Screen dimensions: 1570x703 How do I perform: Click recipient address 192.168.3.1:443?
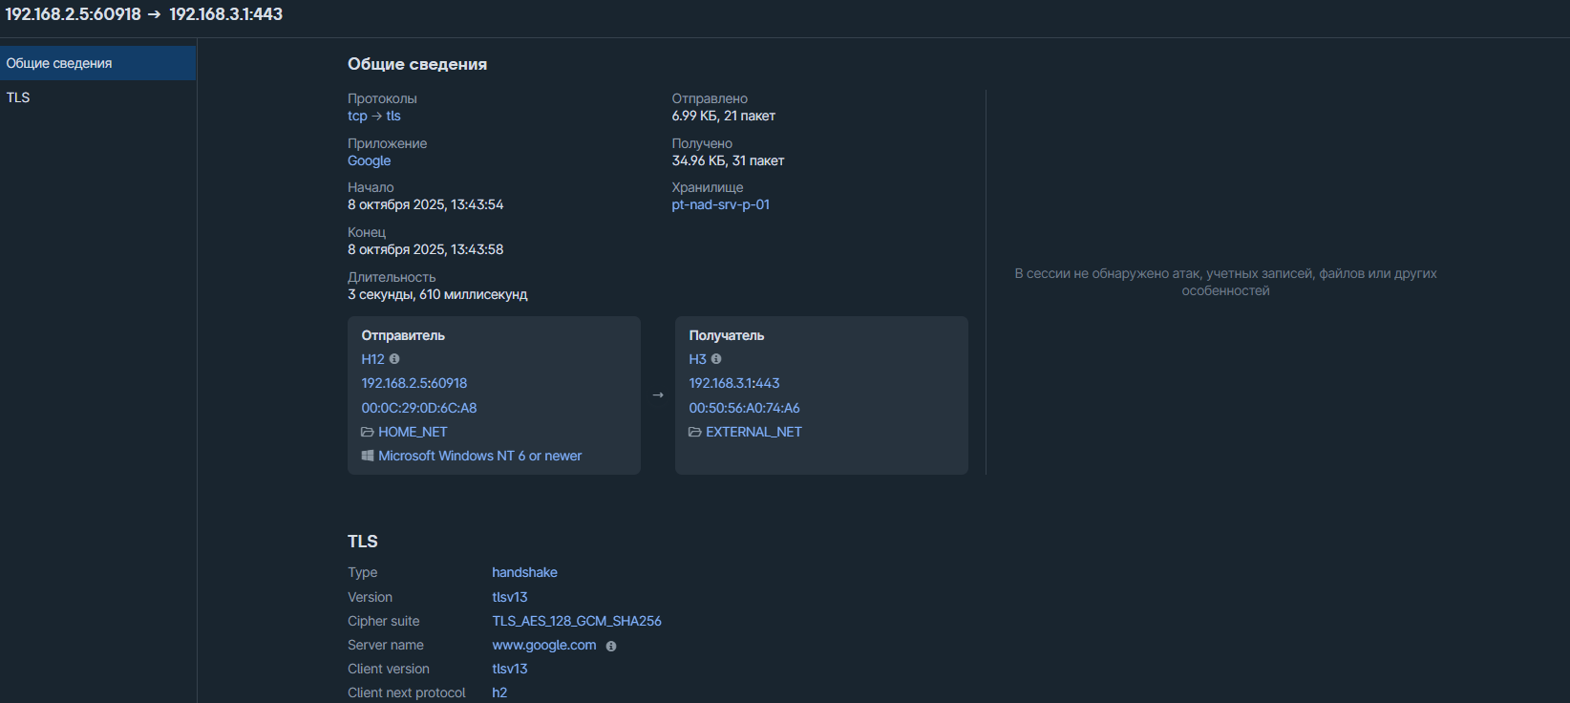tap(733, 383)
